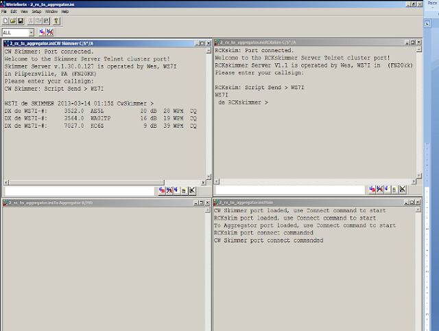This screenshot has width=439, height=331.
Task: Click the RCKskim window title icon
Action: click(217, 43)
